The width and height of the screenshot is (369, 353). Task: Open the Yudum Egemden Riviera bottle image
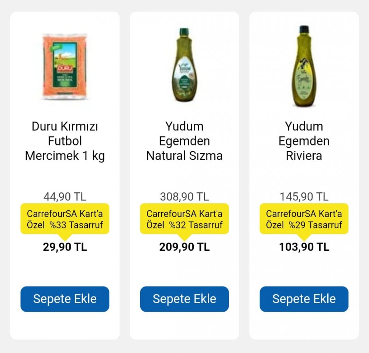[x=304, y=66]
